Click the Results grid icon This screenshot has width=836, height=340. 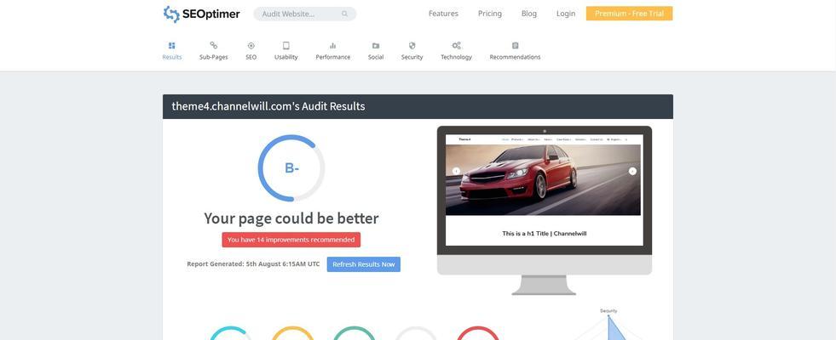[171, 46]
